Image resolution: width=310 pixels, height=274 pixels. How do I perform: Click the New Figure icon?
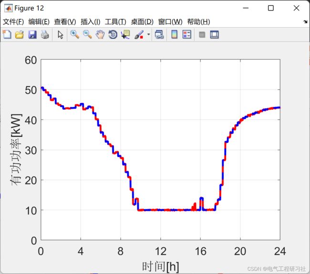point(7,35)
